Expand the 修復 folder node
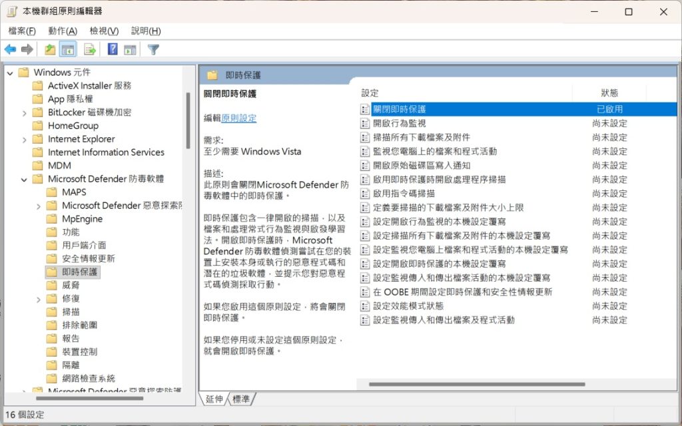This screenshot has width=682, height=426. click(x=38, y=299)
